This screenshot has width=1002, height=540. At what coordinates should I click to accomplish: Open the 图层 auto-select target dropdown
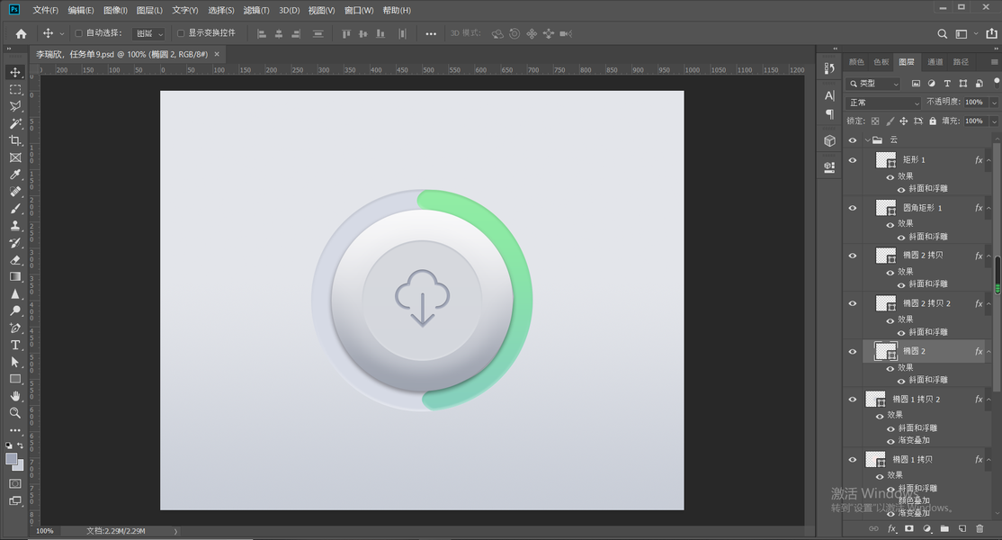click(x=149, y=34)
